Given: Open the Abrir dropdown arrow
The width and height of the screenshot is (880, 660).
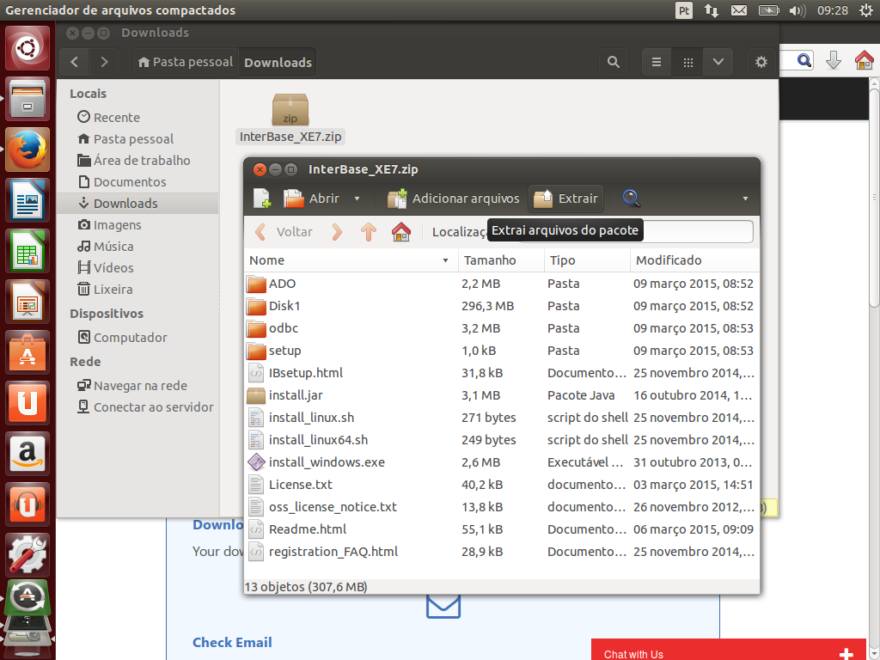Looking at the screenshot, I should point(357,199).
